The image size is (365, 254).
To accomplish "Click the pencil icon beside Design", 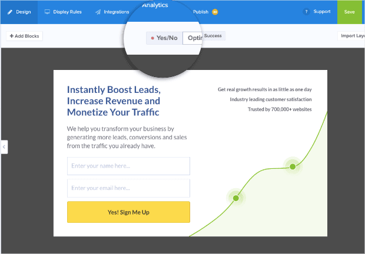I will 10,12.
